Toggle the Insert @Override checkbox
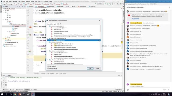 coord(48,68)
